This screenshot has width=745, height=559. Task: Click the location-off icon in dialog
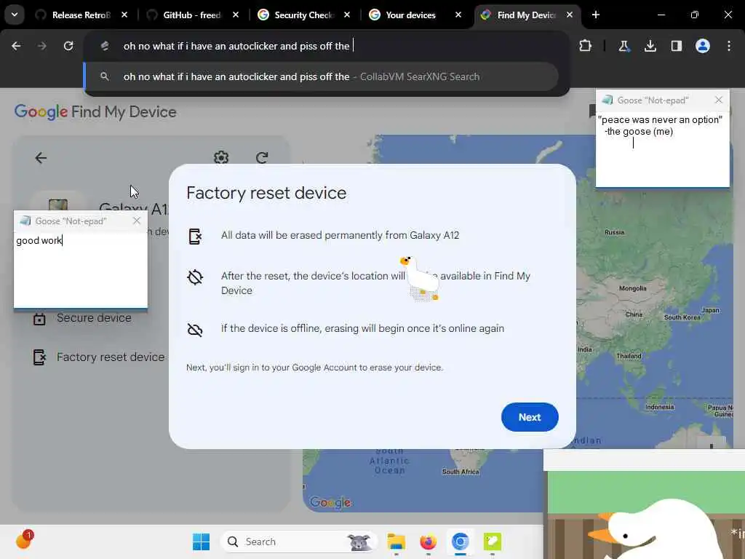click(195, 277)
